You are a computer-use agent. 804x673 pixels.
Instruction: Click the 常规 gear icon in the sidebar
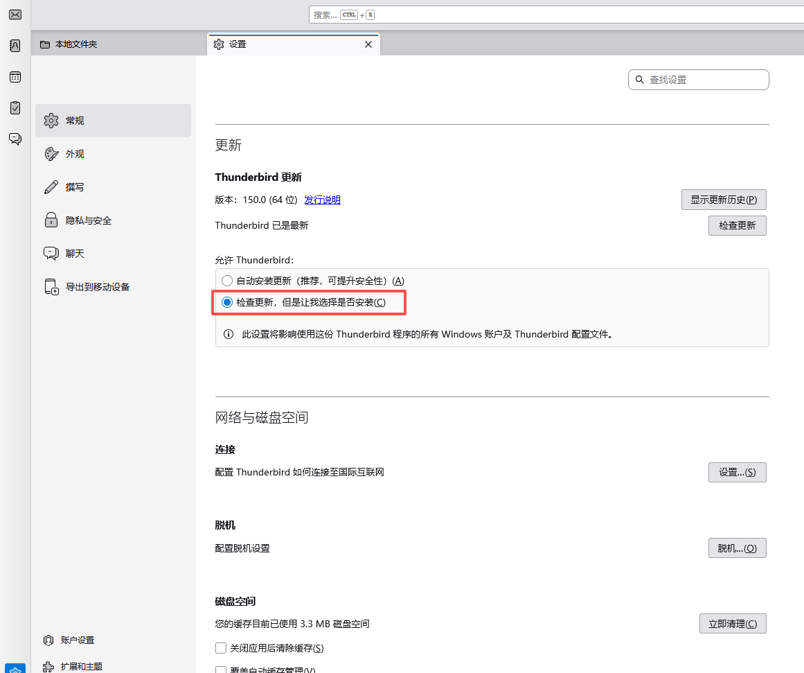[x=51, y=121]
